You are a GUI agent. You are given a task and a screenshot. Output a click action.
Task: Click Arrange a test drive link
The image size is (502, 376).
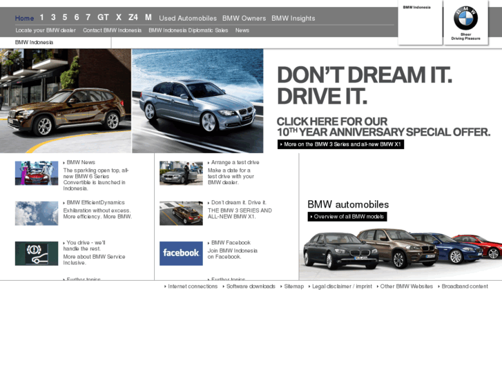235,162
